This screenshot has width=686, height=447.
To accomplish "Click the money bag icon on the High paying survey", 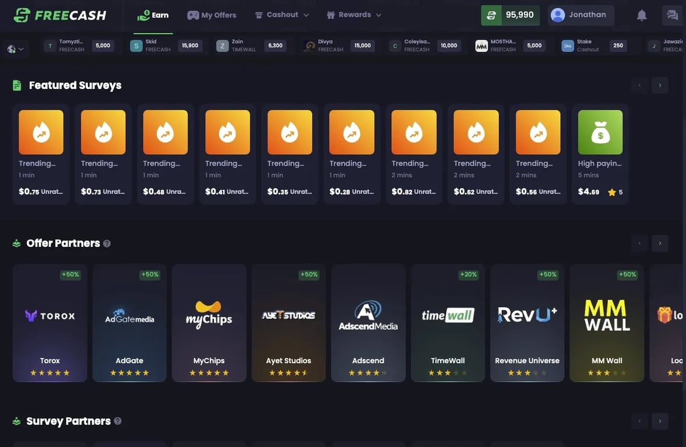I will (x=600, y=132).
